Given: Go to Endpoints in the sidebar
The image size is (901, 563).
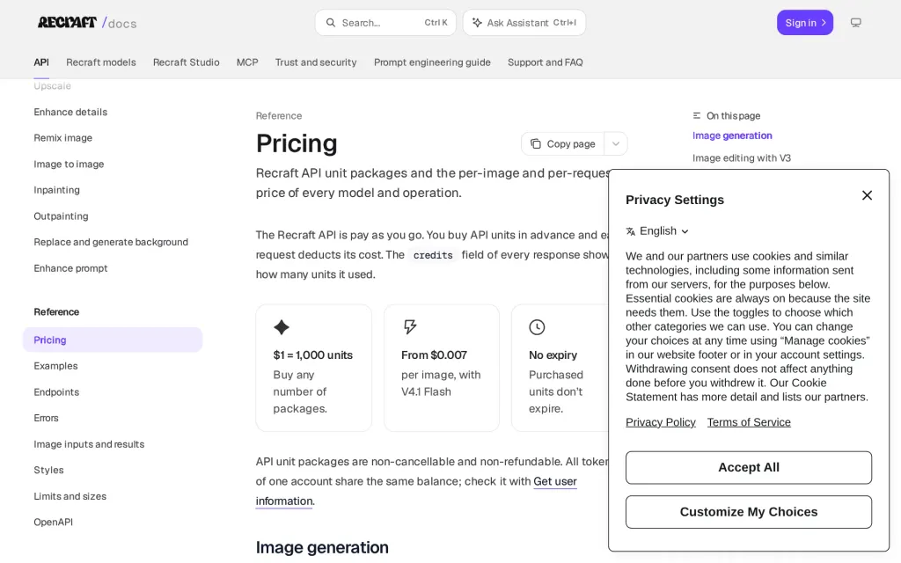Looking at the screenshot, I should (56, 392).
